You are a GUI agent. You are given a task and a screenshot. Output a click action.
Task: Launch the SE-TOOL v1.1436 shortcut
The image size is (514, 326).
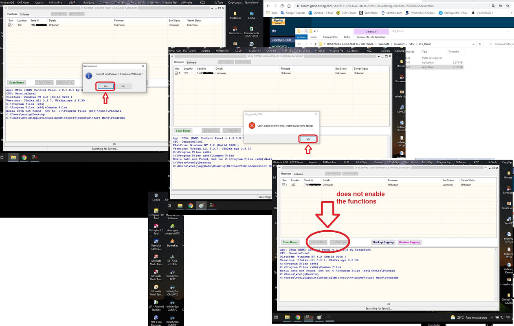pyautogui.click(x=172, y=260)
